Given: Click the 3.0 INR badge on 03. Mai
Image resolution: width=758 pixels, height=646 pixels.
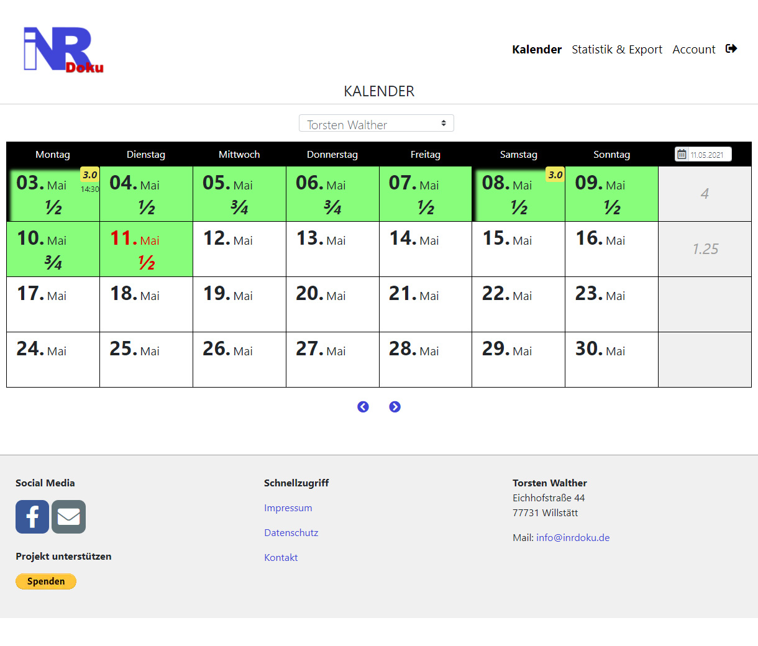Looking at the screenshot, I should click(x=89, y=175).
